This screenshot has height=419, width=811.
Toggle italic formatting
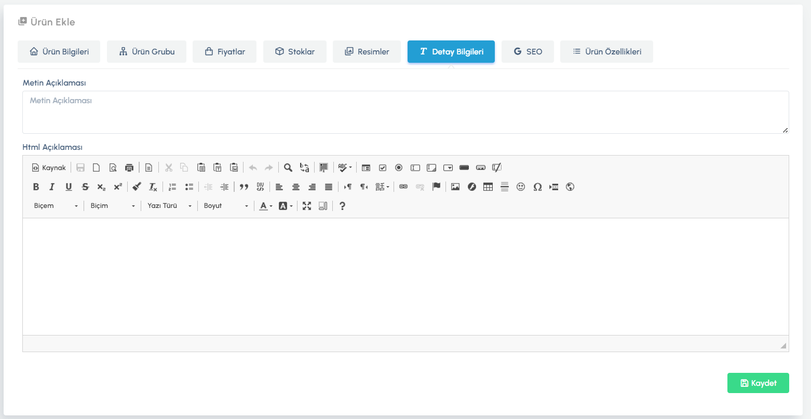(52, 187)
